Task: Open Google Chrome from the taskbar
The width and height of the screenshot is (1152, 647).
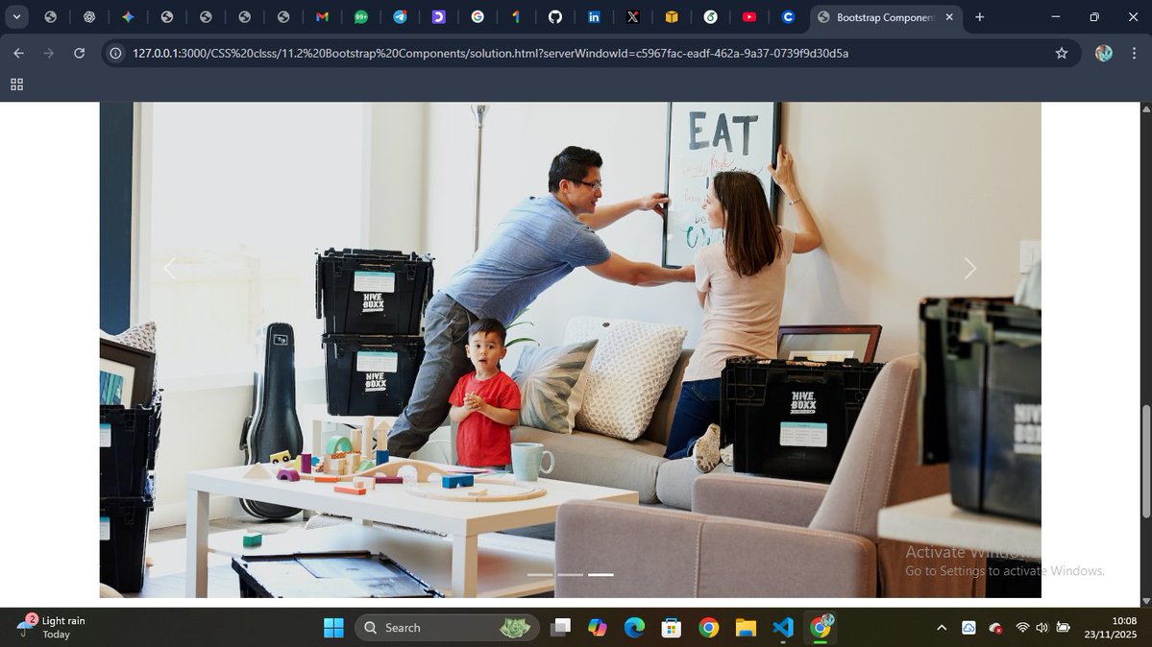Action: click(709, 627)
